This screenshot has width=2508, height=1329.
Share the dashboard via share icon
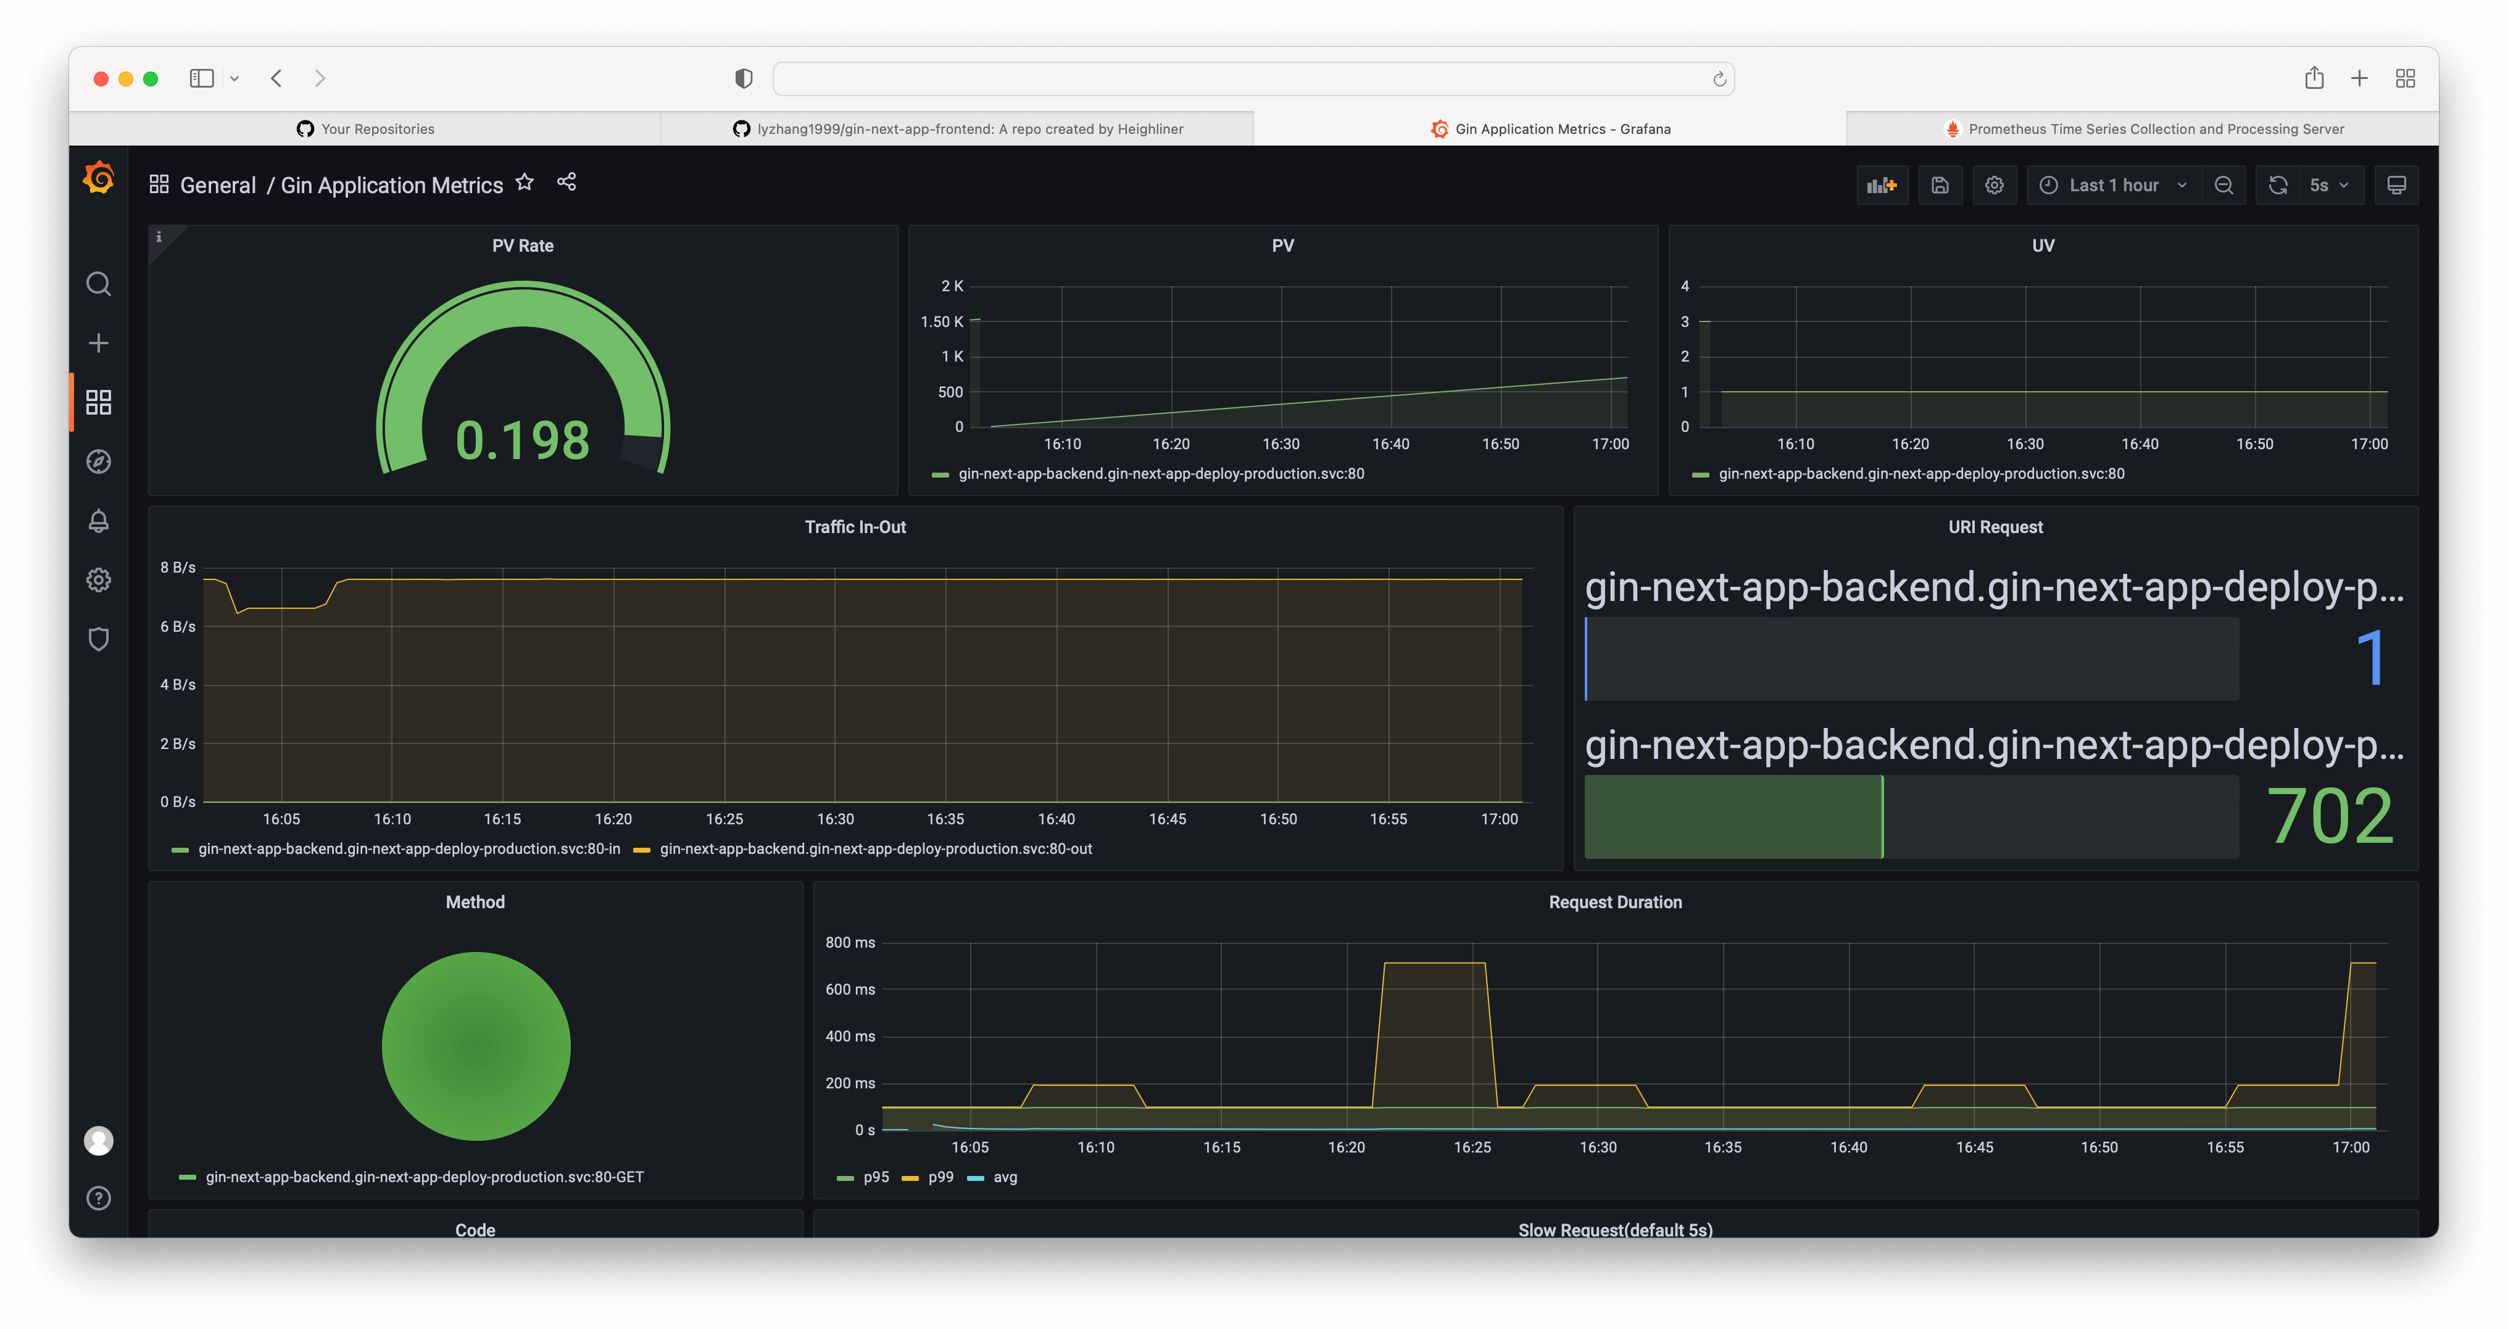(567, 182)
